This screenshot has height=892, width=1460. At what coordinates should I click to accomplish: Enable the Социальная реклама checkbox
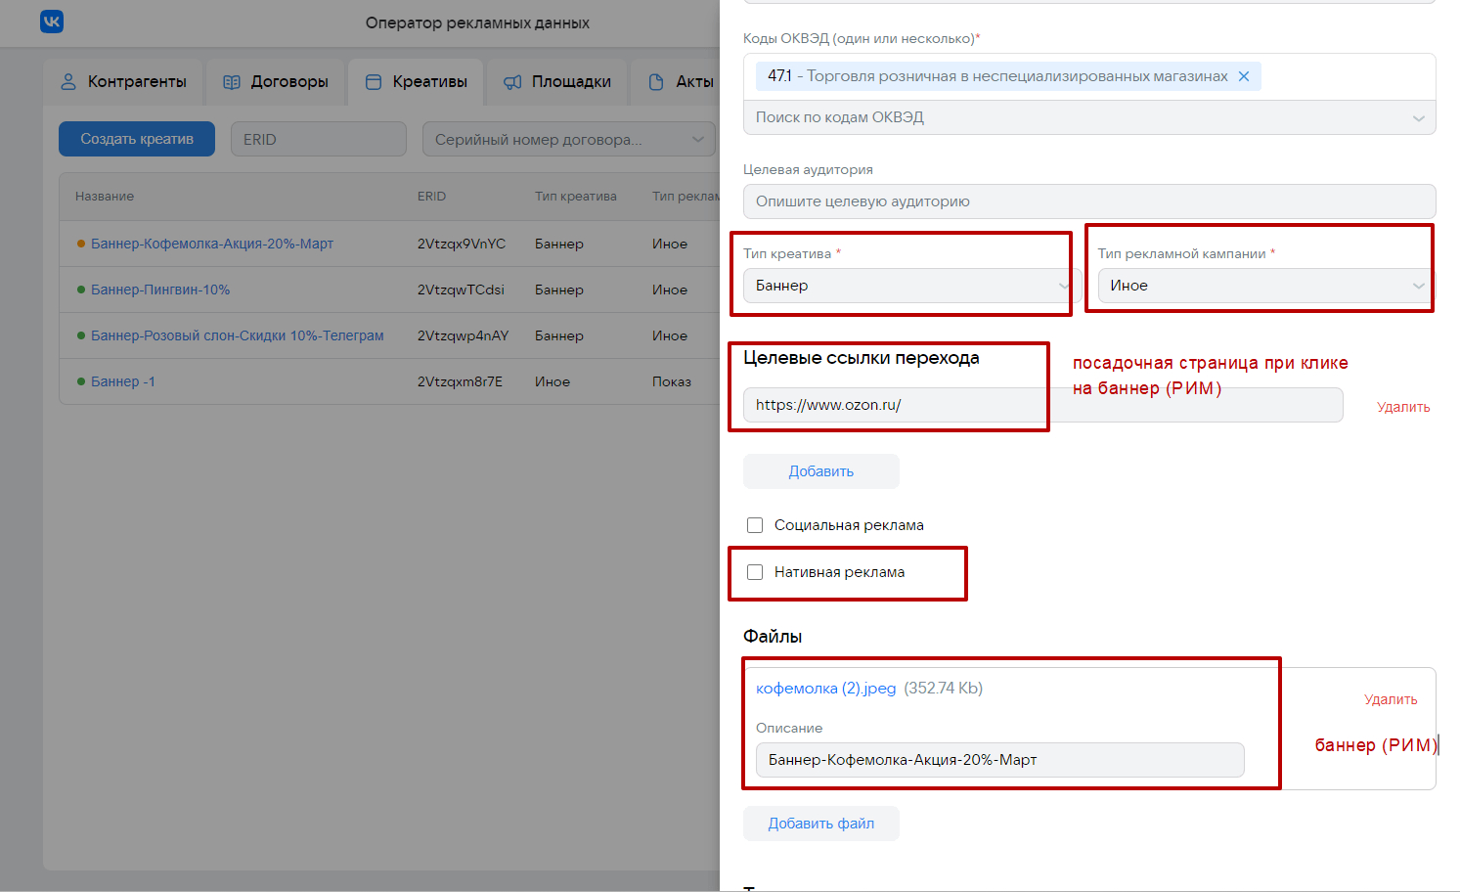pyautogui.click(x=755, y=525)
